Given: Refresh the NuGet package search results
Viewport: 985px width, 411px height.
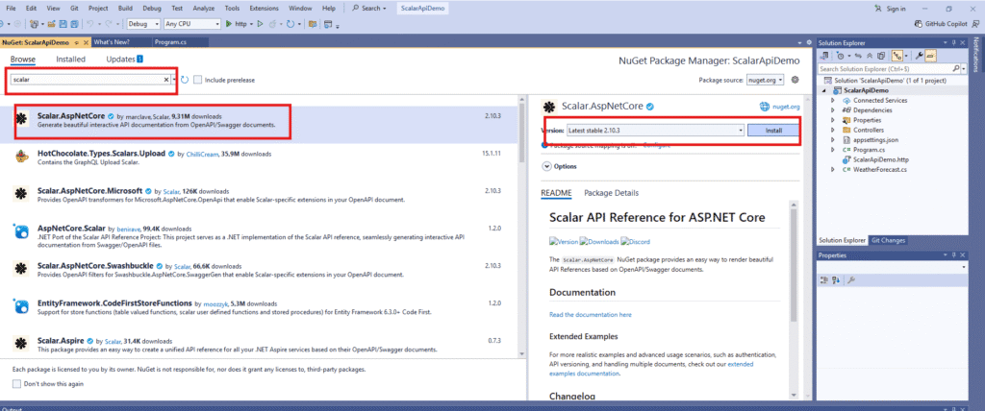Looking at the screenshot, I should coord(185,80).
